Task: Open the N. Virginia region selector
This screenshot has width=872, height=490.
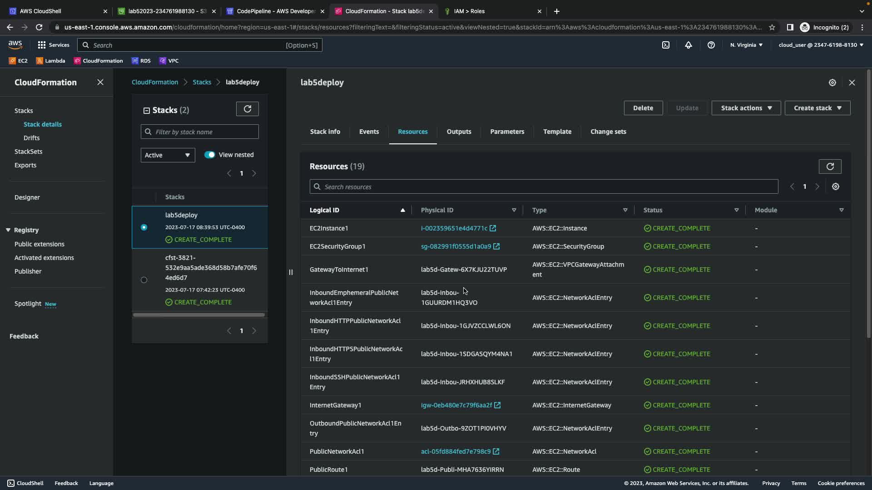Action: click(746, 45)
